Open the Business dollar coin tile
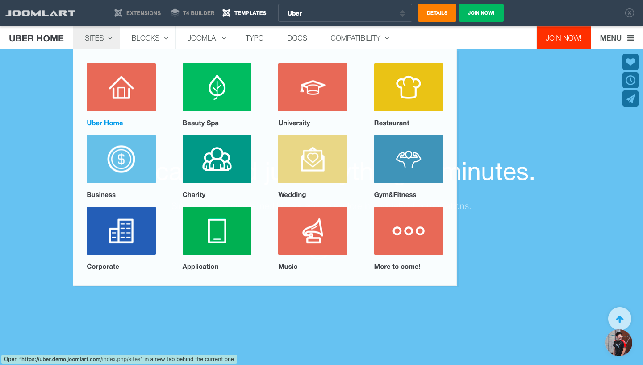 121,159
